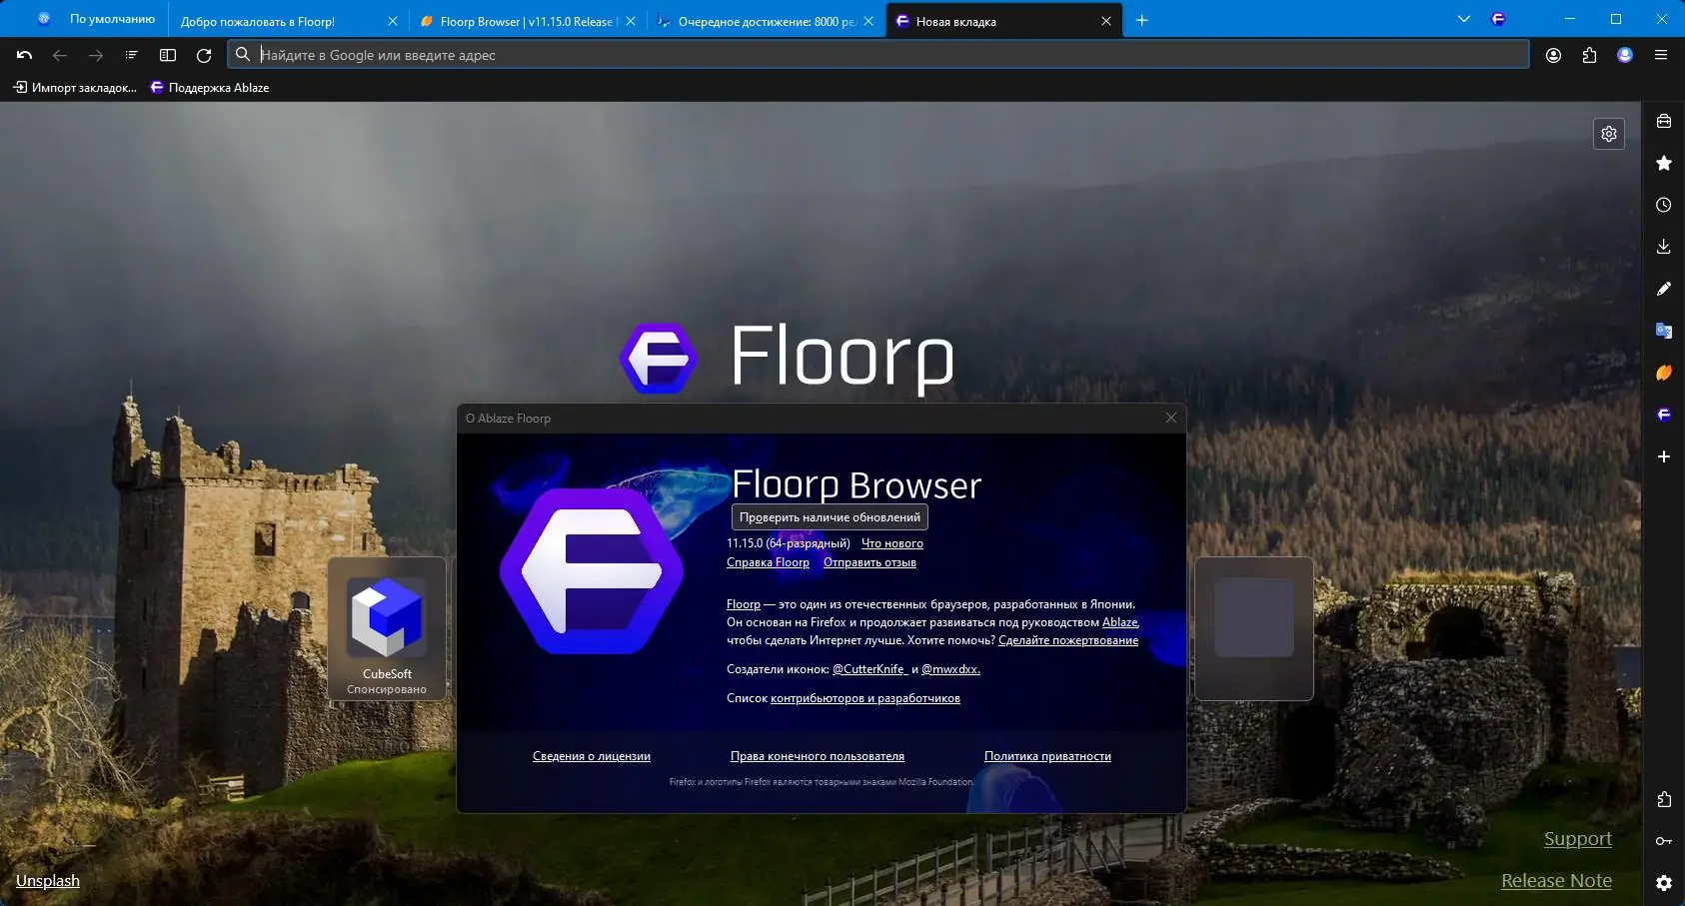This screenshot has width=1685, height=906.
Task: Follow the Сделайте пожертвование donation link
Action: pyautogui.click(x=1067, y=639)
